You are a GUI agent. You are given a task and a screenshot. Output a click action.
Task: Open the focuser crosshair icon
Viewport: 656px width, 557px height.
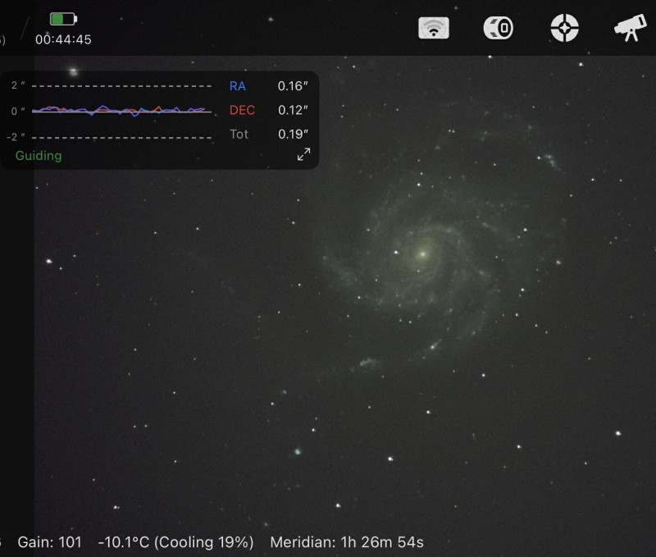click(564, 28)
